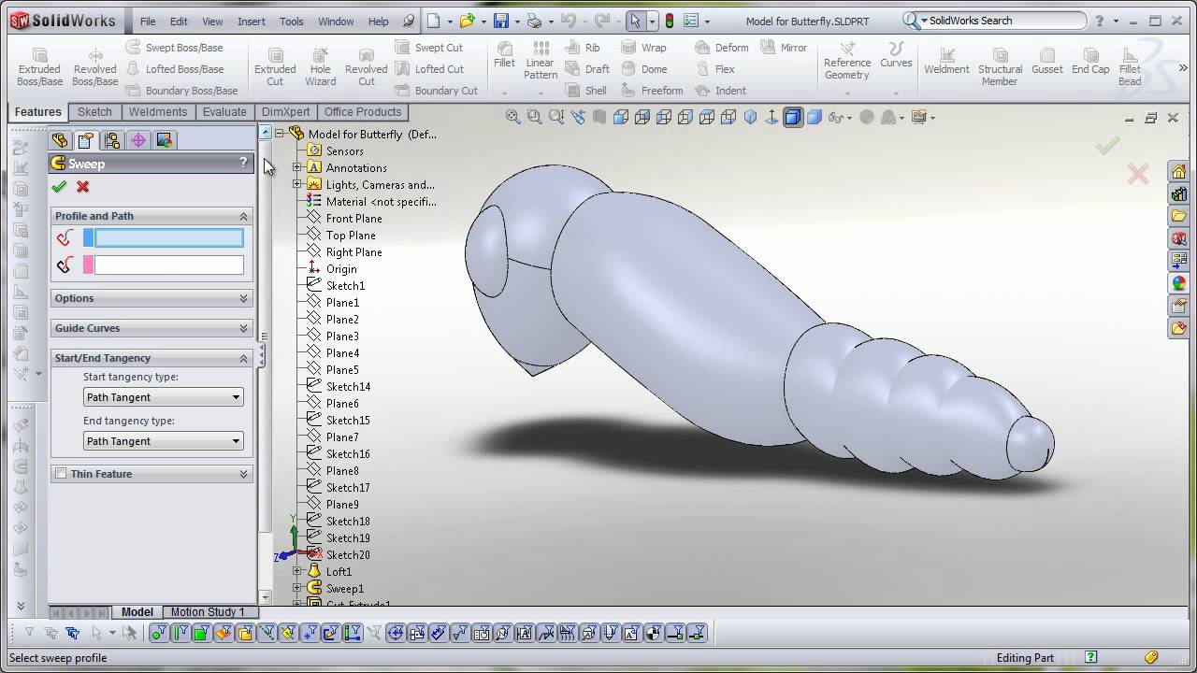Screen dimensions: 1197x673
Task: Click the Dome button
Action: [x=643, y=69]
